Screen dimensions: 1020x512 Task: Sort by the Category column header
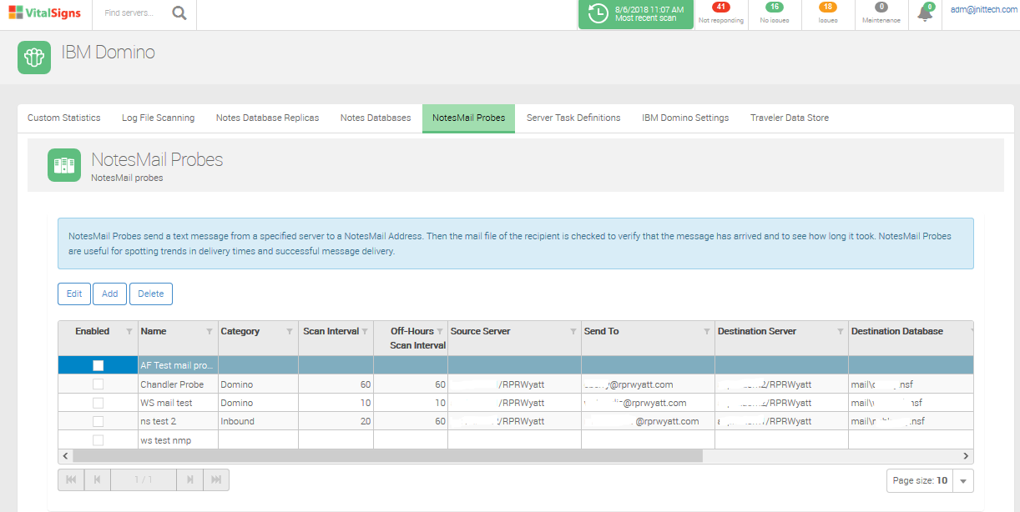[240, 331]
